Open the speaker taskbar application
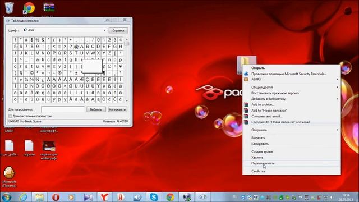Screen dimensions: 359x202 pos(137,197)
